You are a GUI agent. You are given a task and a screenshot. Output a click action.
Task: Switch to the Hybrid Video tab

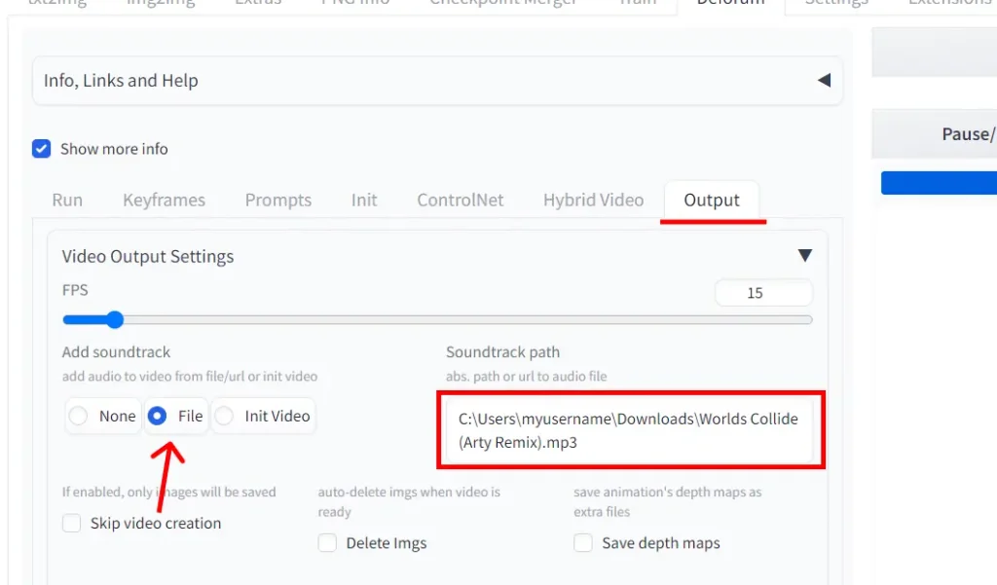tap(593, 201)
